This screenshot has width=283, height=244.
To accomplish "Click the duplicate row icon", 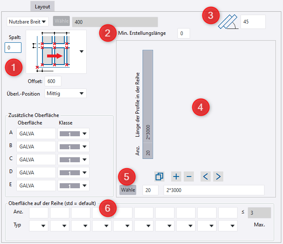I will click(x=159, y=177).
